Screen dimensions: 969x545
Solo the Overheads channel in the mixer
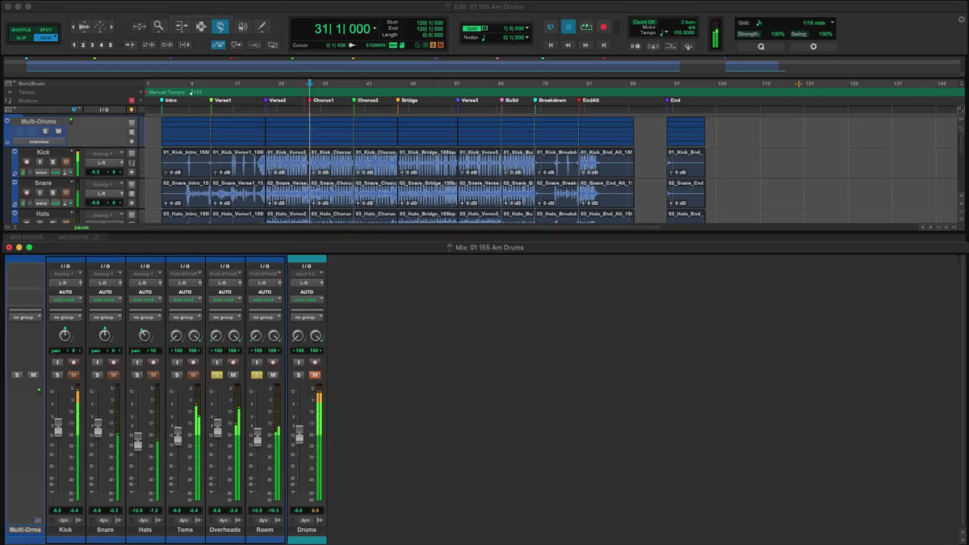click(216, 375)
